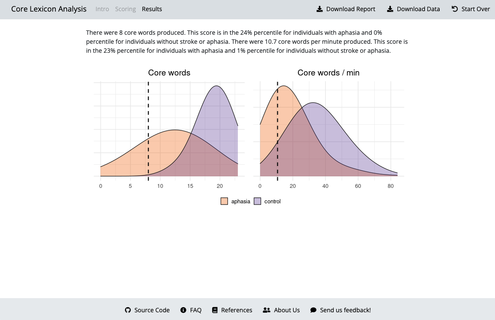
Task: Switch to the Intro tab
Action: pos(102,9)
